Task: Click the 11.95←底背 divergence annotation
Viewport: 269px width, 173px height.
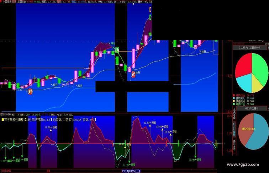Action: (x=129, y=165)
